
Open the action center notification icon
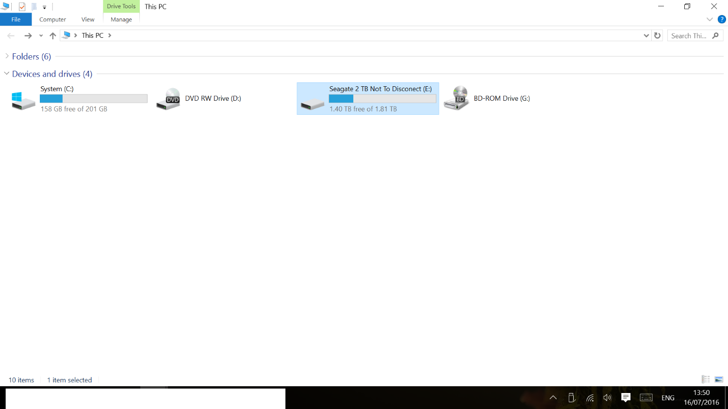pyautogui.click(x=626, y=397)
